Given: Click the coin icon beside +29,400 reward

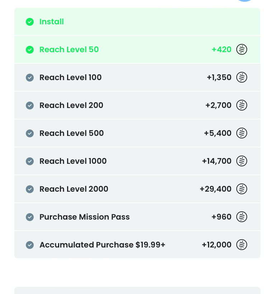Looking at the screenshot, I should click(x=242, y=189).
